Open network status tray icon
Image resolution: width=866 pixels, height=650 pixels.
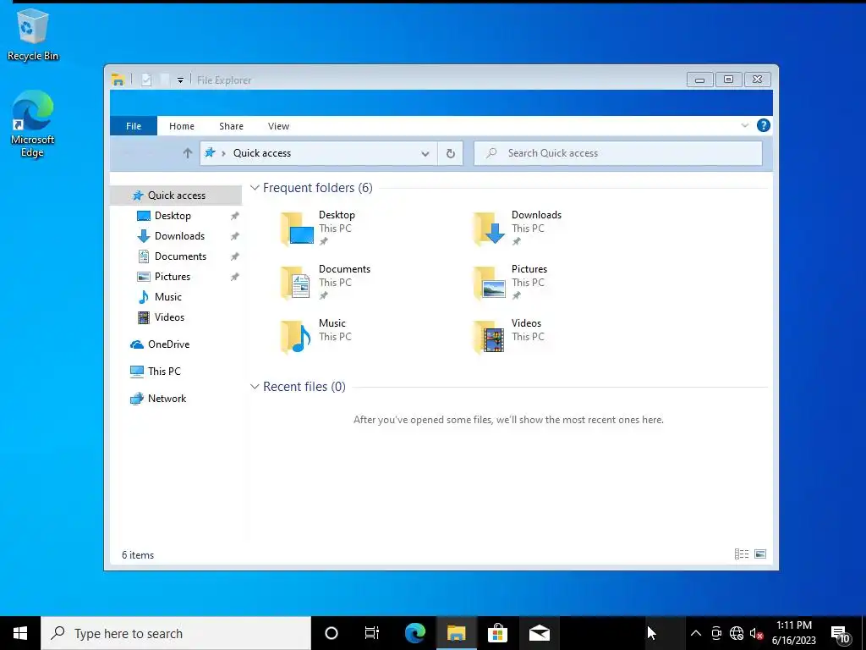point(737,633)
